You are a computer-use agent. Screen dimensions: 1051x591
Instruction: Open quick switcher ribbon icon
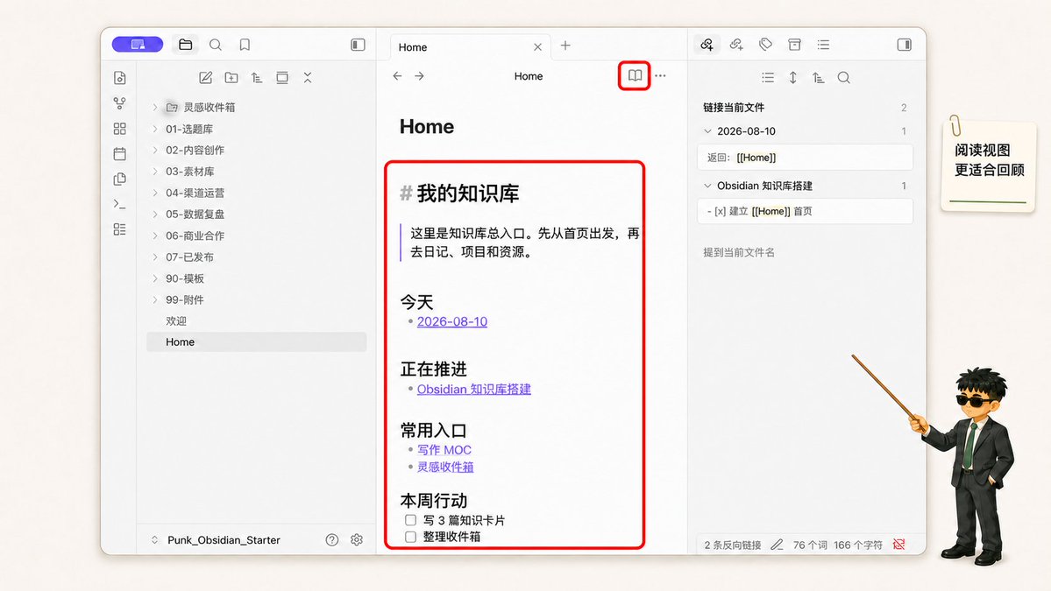119,78
